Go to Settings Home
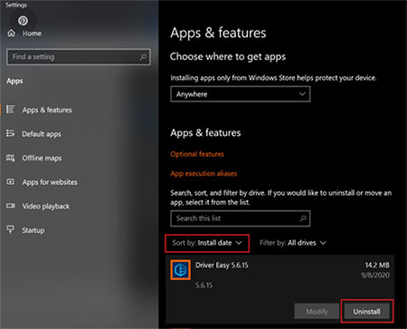The image size is (407, 329). pyautogui.click(x=24, y=34)
